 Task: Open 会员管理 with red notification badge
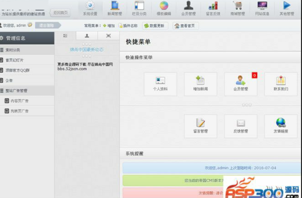coord(241,84)
